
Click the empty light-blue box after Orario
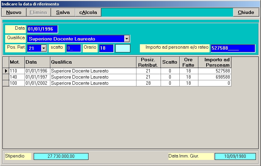click(x=123, y=48)
